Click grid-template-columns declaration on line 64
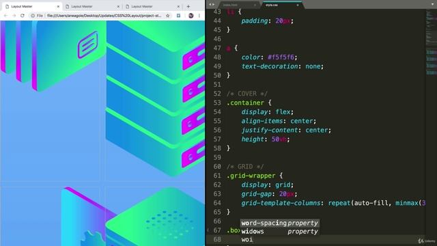The image size is (437, 246). point(333,203)
